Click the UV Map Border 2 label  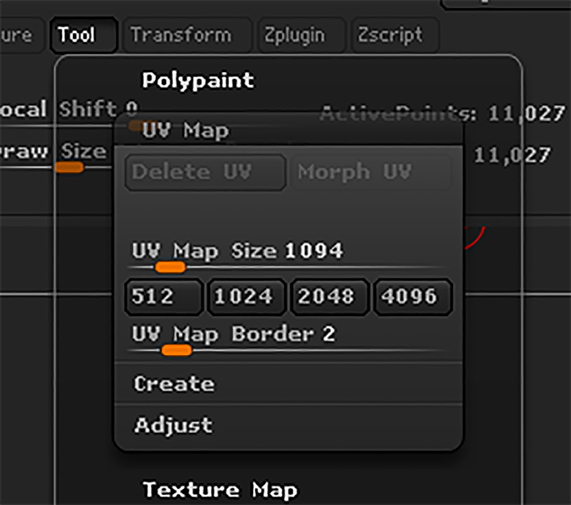(x=234, y=334)
